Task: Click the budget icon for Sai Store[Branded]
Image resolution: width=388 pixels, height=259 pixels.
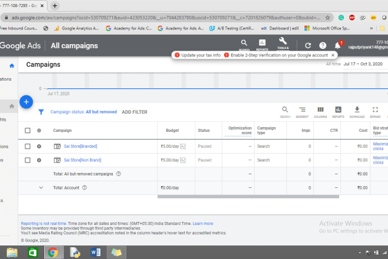Action: point(183,146)
